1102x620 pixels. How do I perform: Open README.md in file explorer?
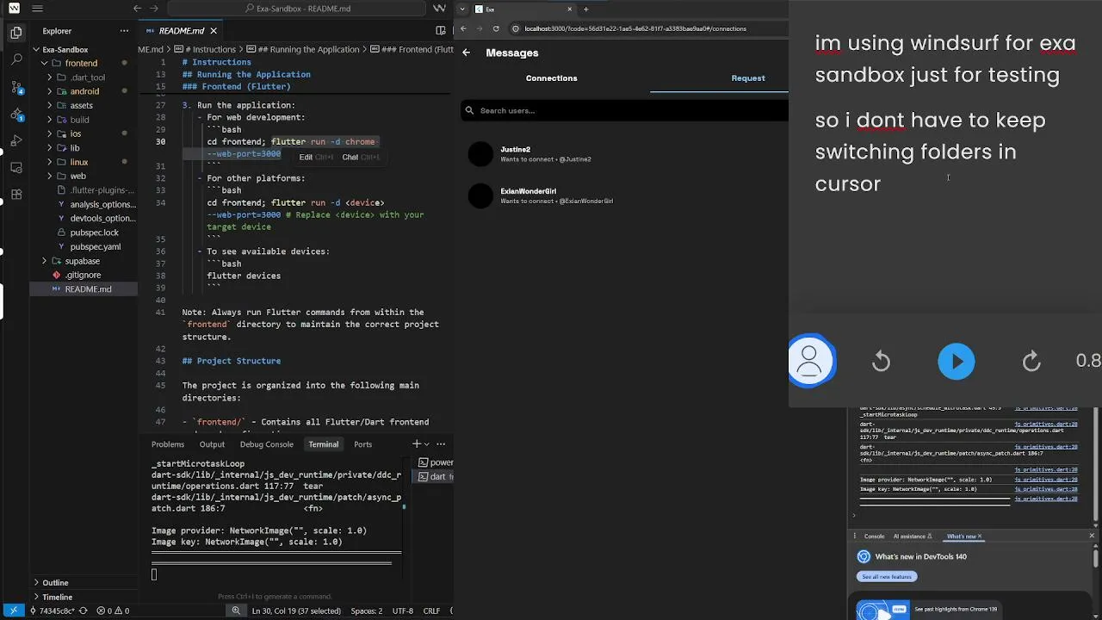[84, 289]
